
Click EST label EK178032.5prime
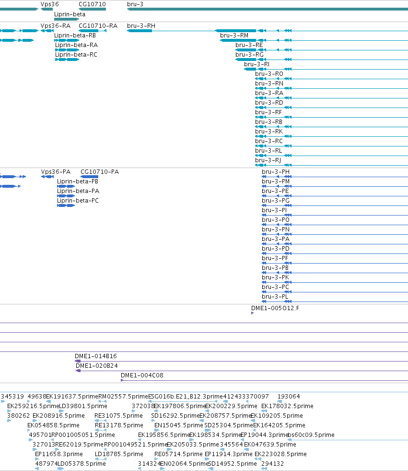287,406
